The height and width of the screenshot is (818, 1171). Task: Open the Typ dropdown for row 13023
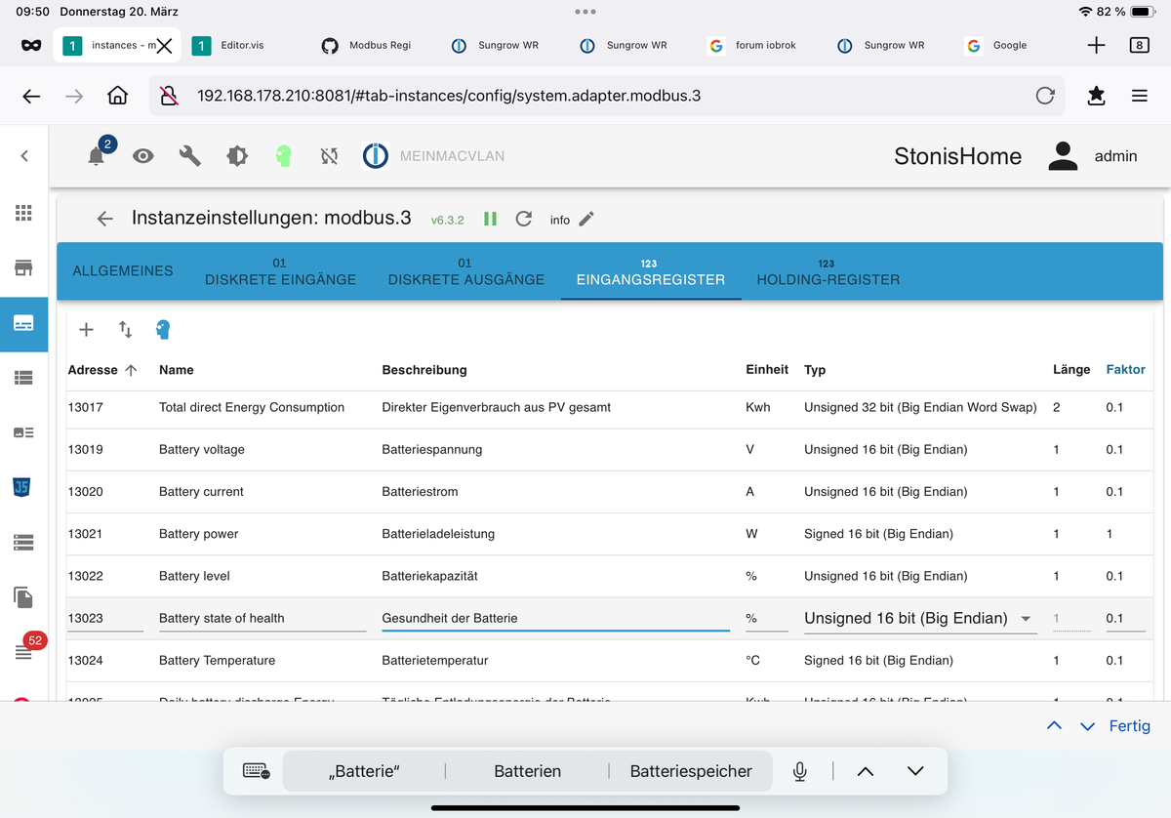pyautogui.click(x=920, y=618)
